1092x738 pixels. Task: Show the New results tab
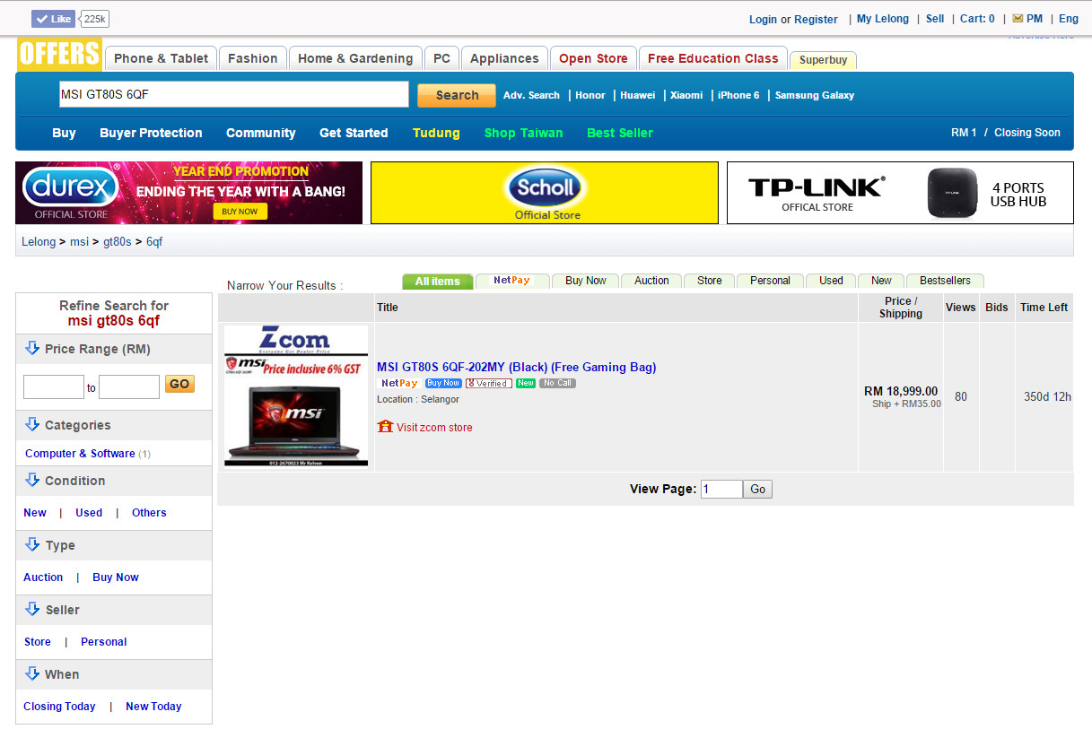click(881, 281)
